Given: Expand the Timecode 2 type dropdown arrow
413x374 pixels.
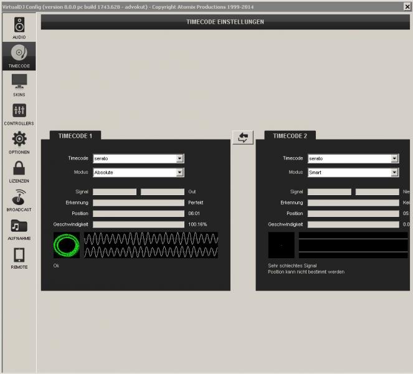Looking at the screenshot, I should [394, 158].
